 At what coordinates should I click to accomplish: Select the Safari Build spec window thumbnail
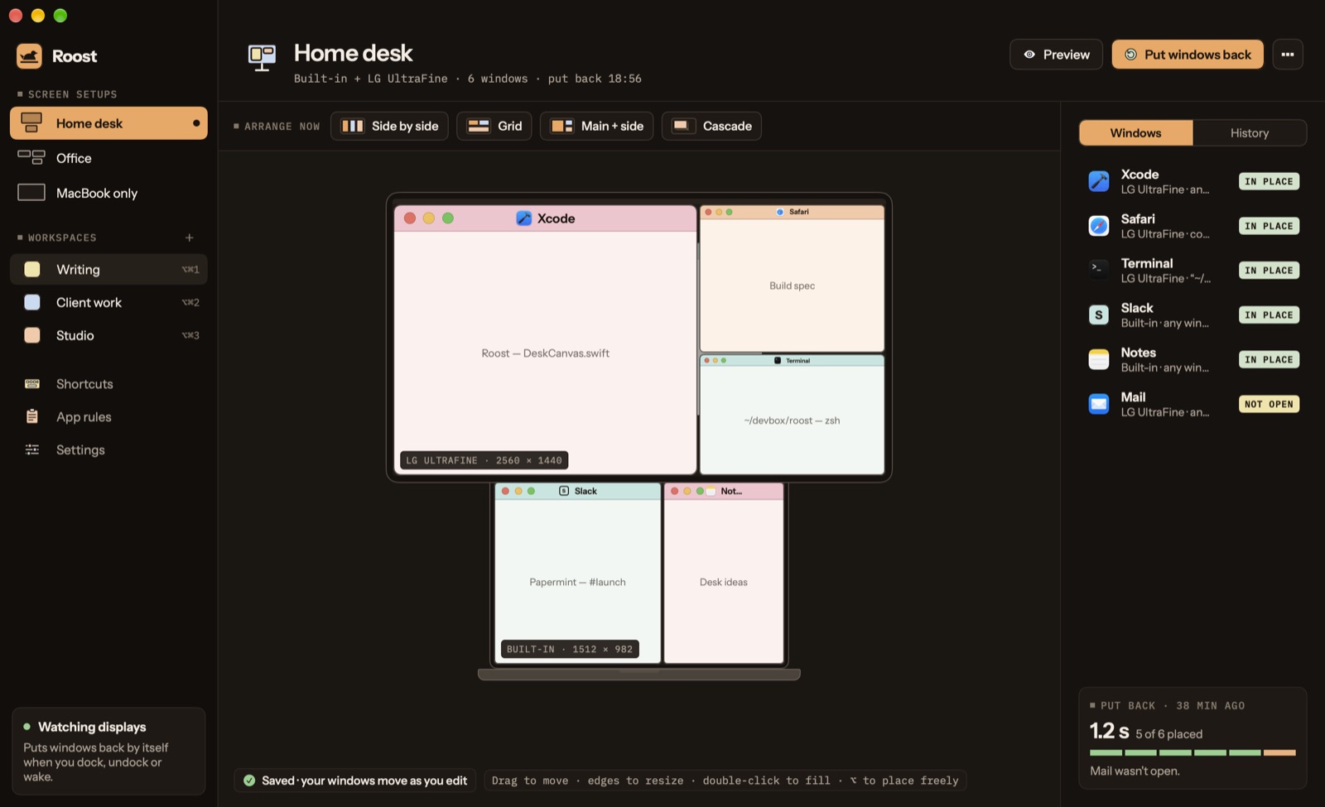click(793, 279)
